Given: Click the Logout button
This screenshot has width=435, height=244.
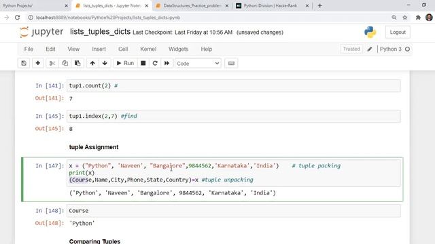Looking at the screenshot, I should pyautogui.click(x=398, y=32).
